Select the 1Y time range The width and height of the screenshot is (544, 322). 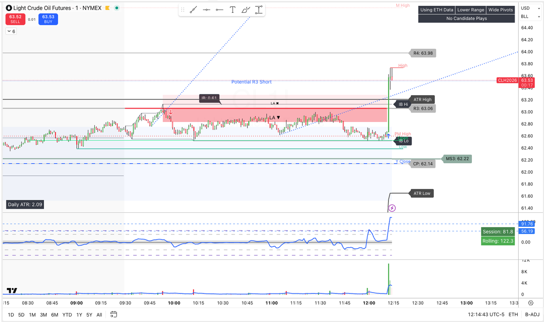tap(79, 314)
